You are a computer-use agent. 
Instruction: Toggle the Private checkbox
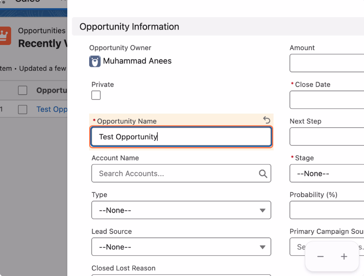[96, 95]
